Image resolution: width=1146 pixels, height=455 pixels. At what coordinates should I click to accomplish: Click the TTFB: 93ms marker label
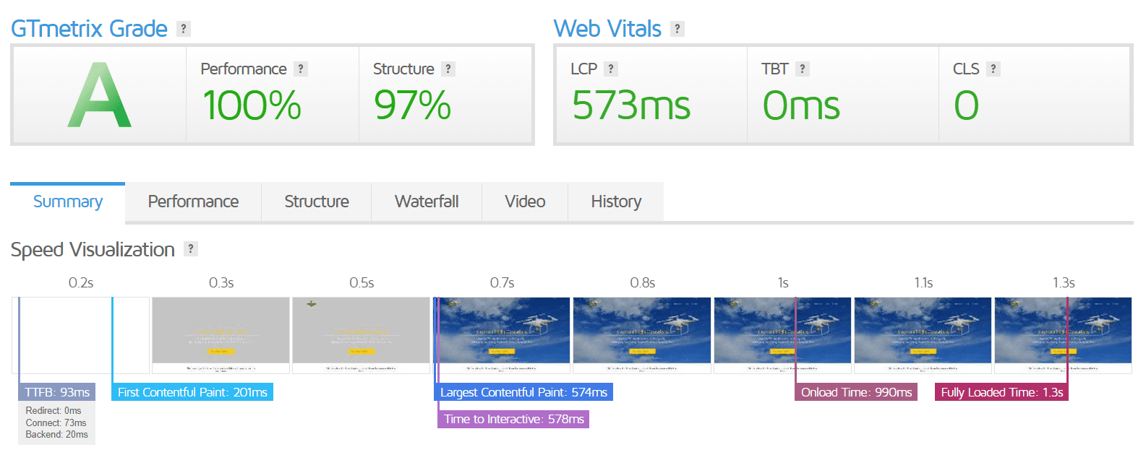(x=57, y=392)
